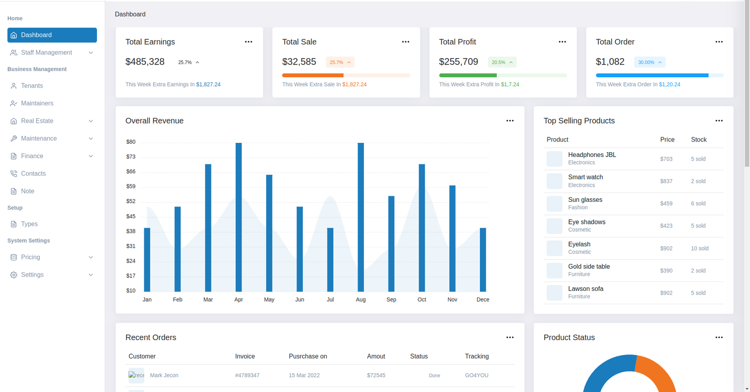750x392 pixels.
Task: Expand the Pricing submenu chevron
Action: coord(90,257)
